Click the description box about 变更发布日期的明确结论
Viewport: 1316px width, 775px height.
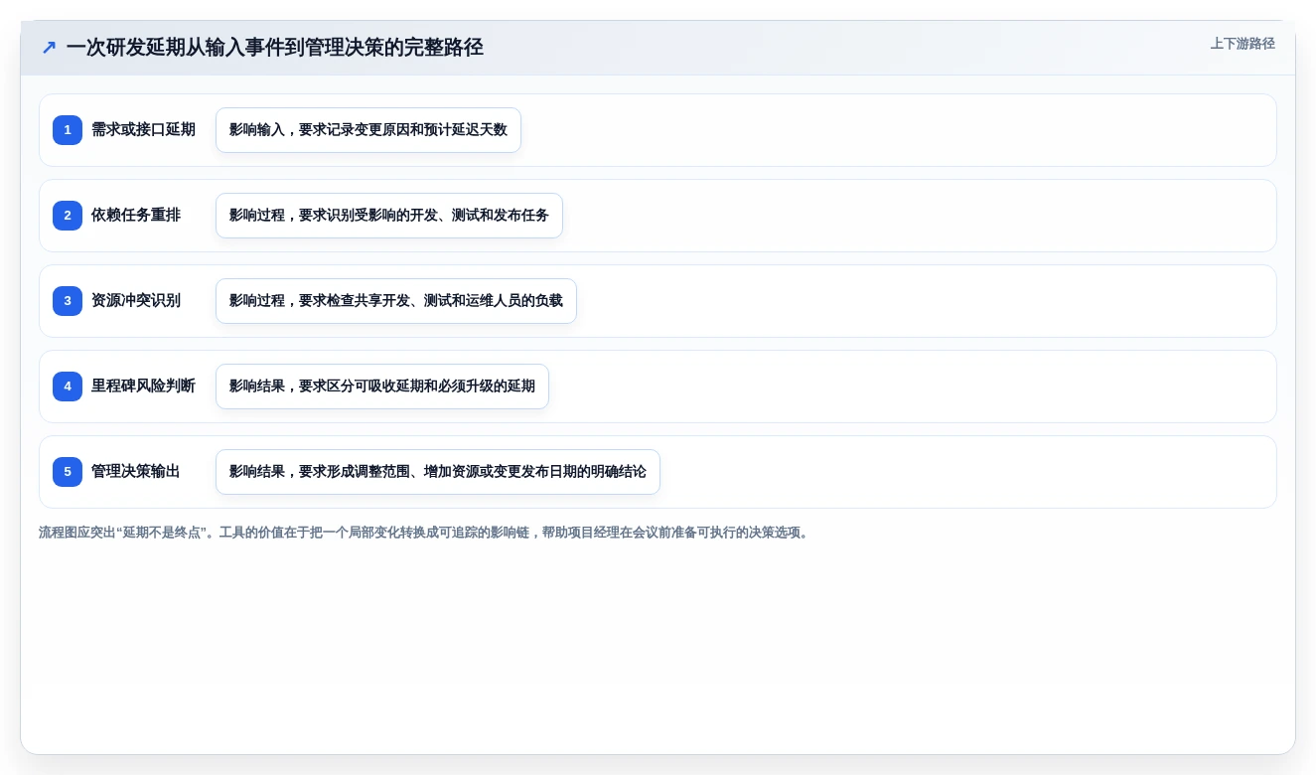[438, 472]
